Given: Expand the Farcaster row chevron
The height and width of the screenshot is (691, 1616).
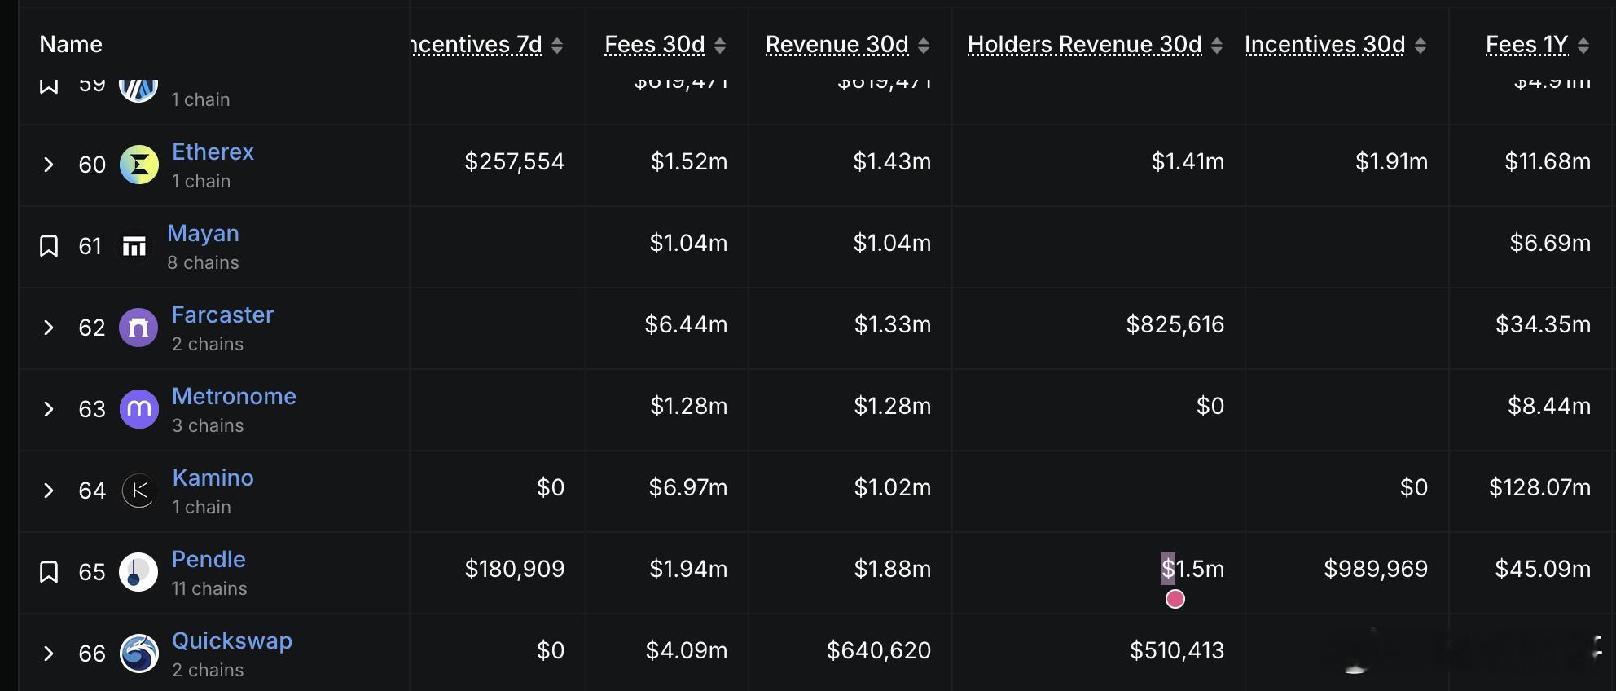Looking at the screenshot, I should pyautogui.click(x=49, y=328).
